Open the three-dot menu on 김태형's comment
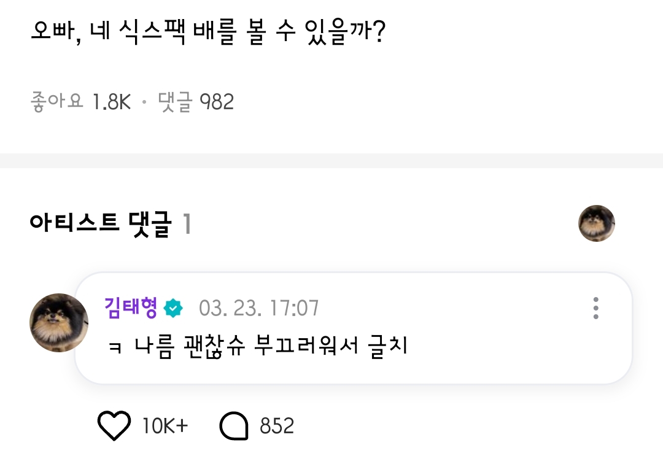Viewport: 663px width, 456px height. 595,308
